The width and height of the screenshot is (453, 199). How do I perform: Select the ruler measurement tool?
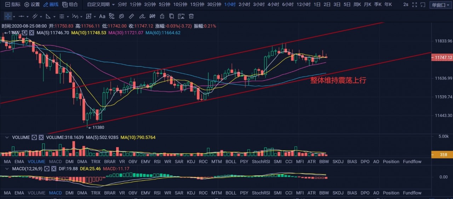(131, 16)
